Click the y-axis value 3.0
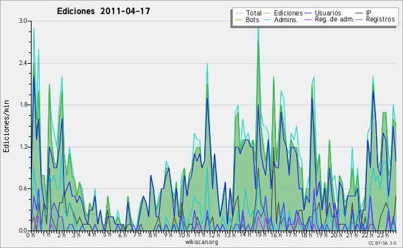The width and height of the screenshot is (403, 248). click(23, 21)
